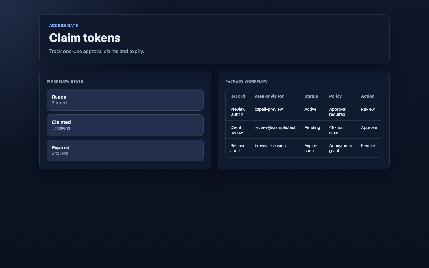Click the '2 tokens' count text
429x268 pixels.
pyautogui.click(x=60, y=153)
